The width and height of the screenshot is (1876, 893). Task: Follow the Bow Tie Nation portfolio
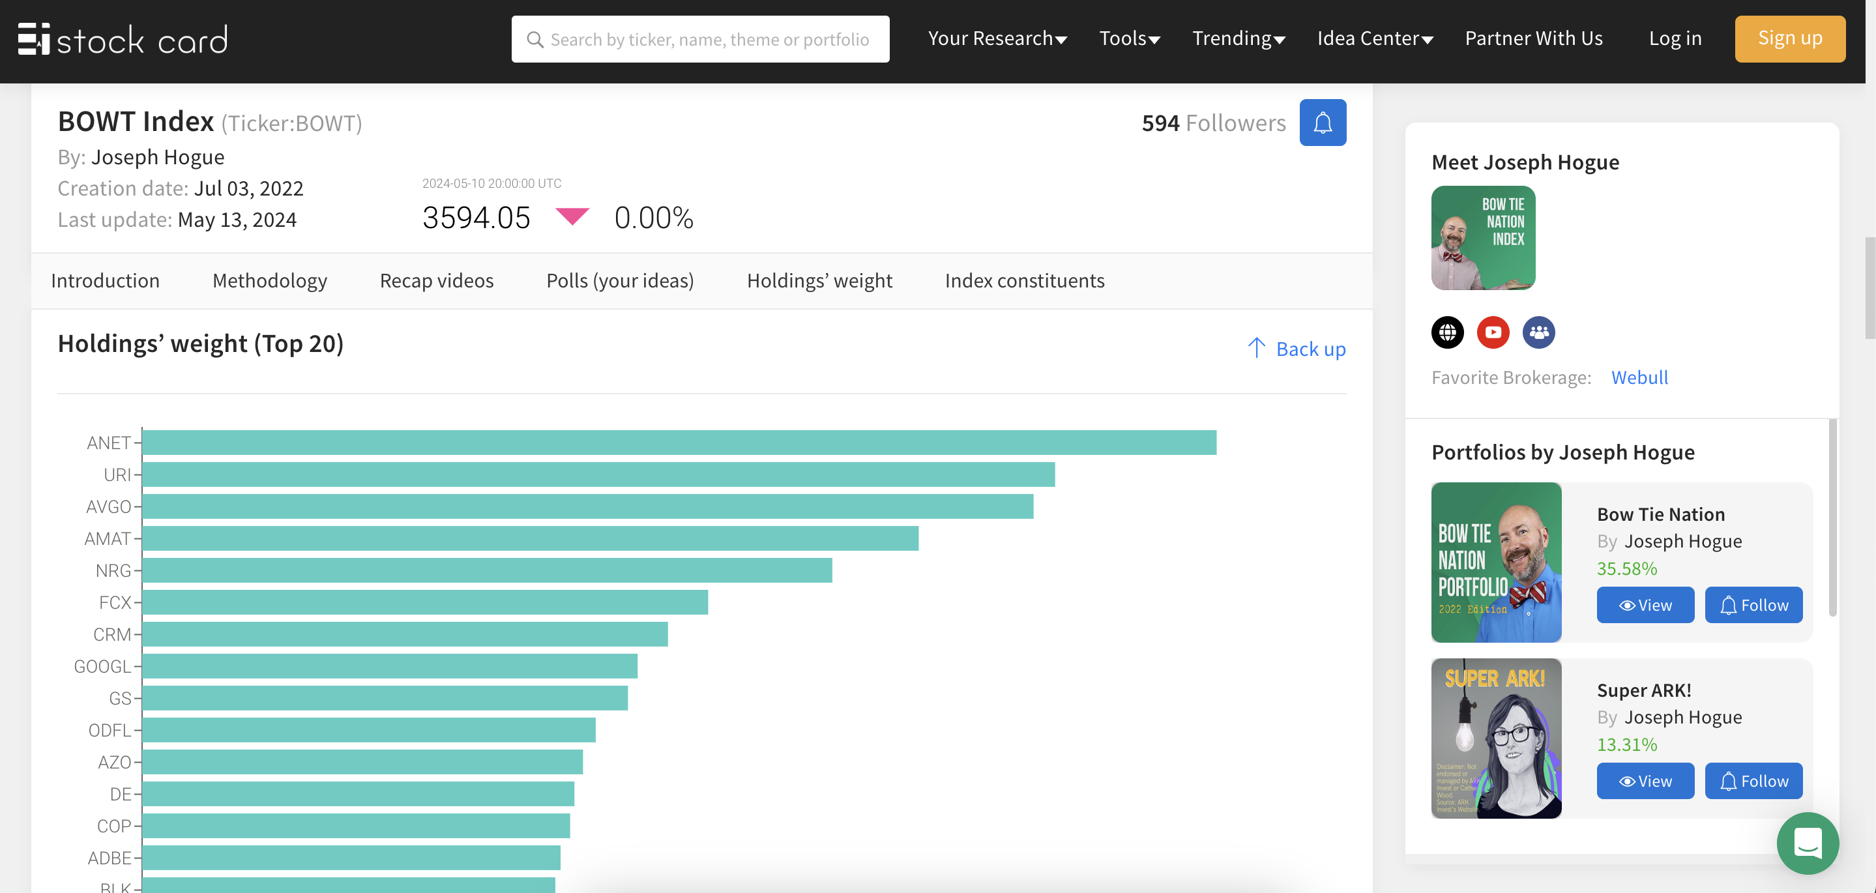(x=1753, y=604)
